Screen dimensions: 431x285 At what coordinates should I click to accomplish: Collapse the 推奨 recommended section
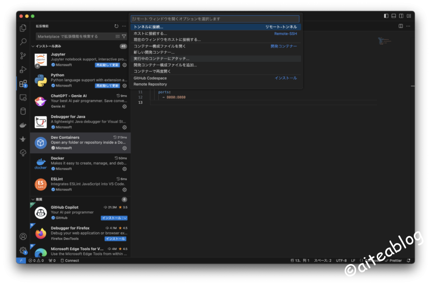(33, 199)
